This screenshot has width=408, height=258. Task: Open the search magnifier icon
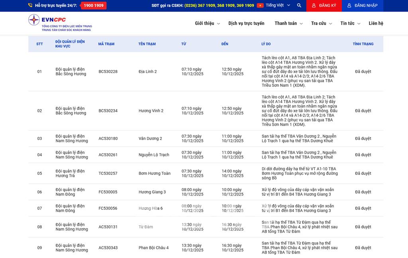tap(299, 6)
